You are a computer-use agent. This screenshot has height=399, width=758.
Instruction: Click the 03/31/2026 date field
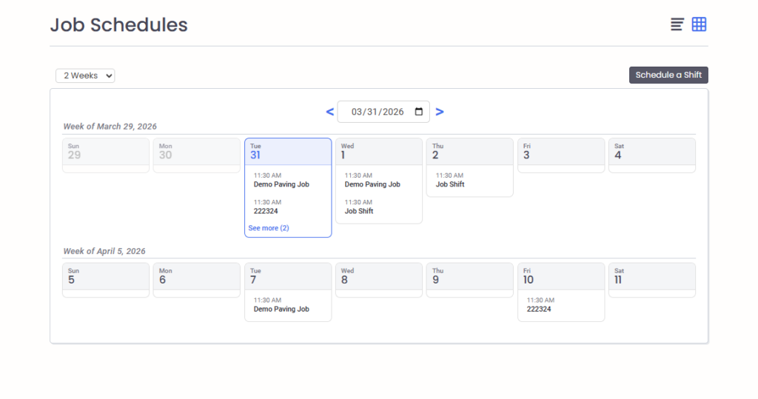pos(378,112)
